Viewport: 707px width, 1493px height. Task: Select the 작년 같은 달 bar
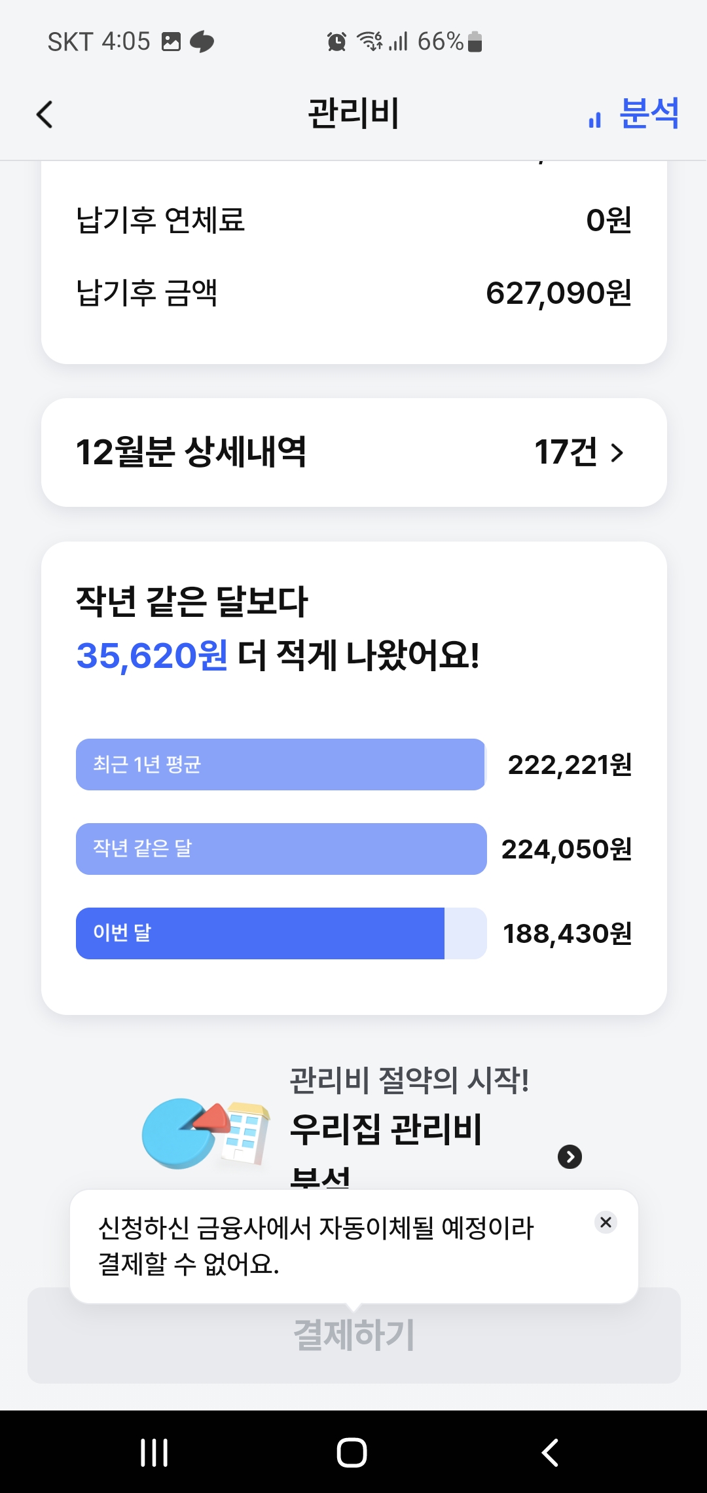[281, 849]
